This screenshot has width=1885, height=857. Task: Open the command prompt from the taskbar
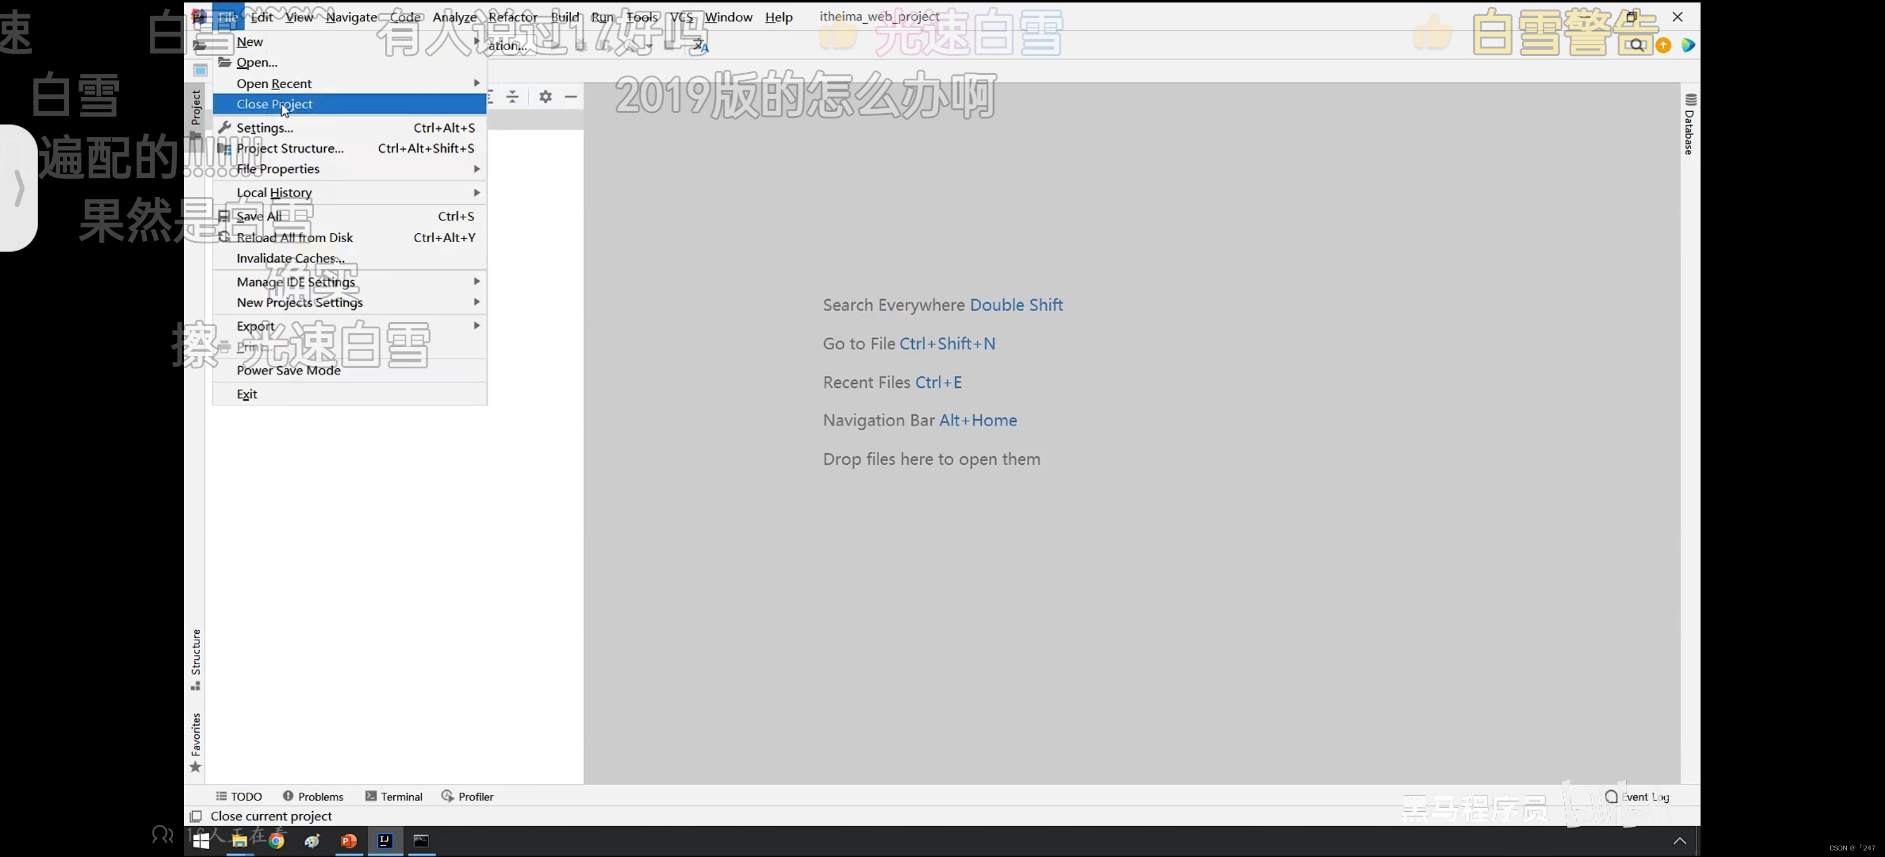(x=421, y=841)
